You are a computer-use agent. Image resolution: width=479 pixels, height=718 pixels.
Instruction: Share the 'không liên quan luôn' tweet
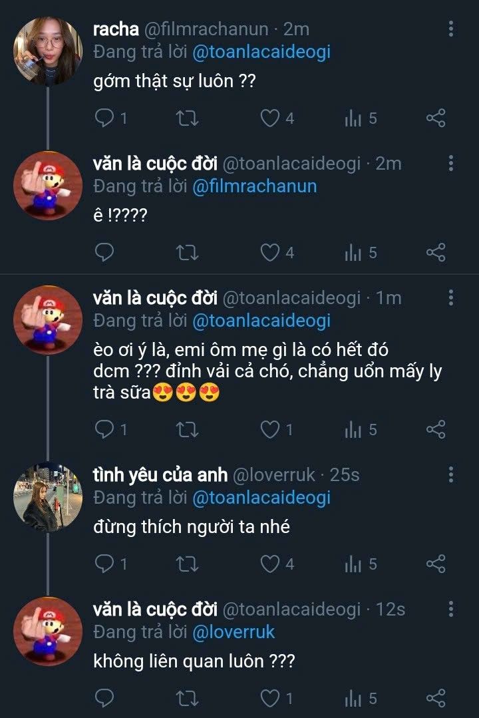436,698
